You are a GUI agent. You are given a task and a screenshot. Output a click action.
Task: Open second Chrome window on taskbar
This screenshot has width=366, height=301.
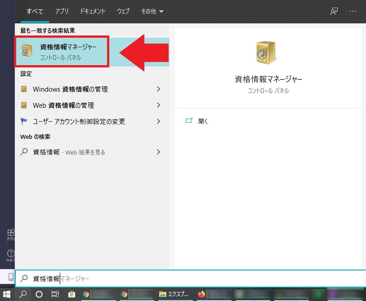pyautogui.click(x=137, y=294)
